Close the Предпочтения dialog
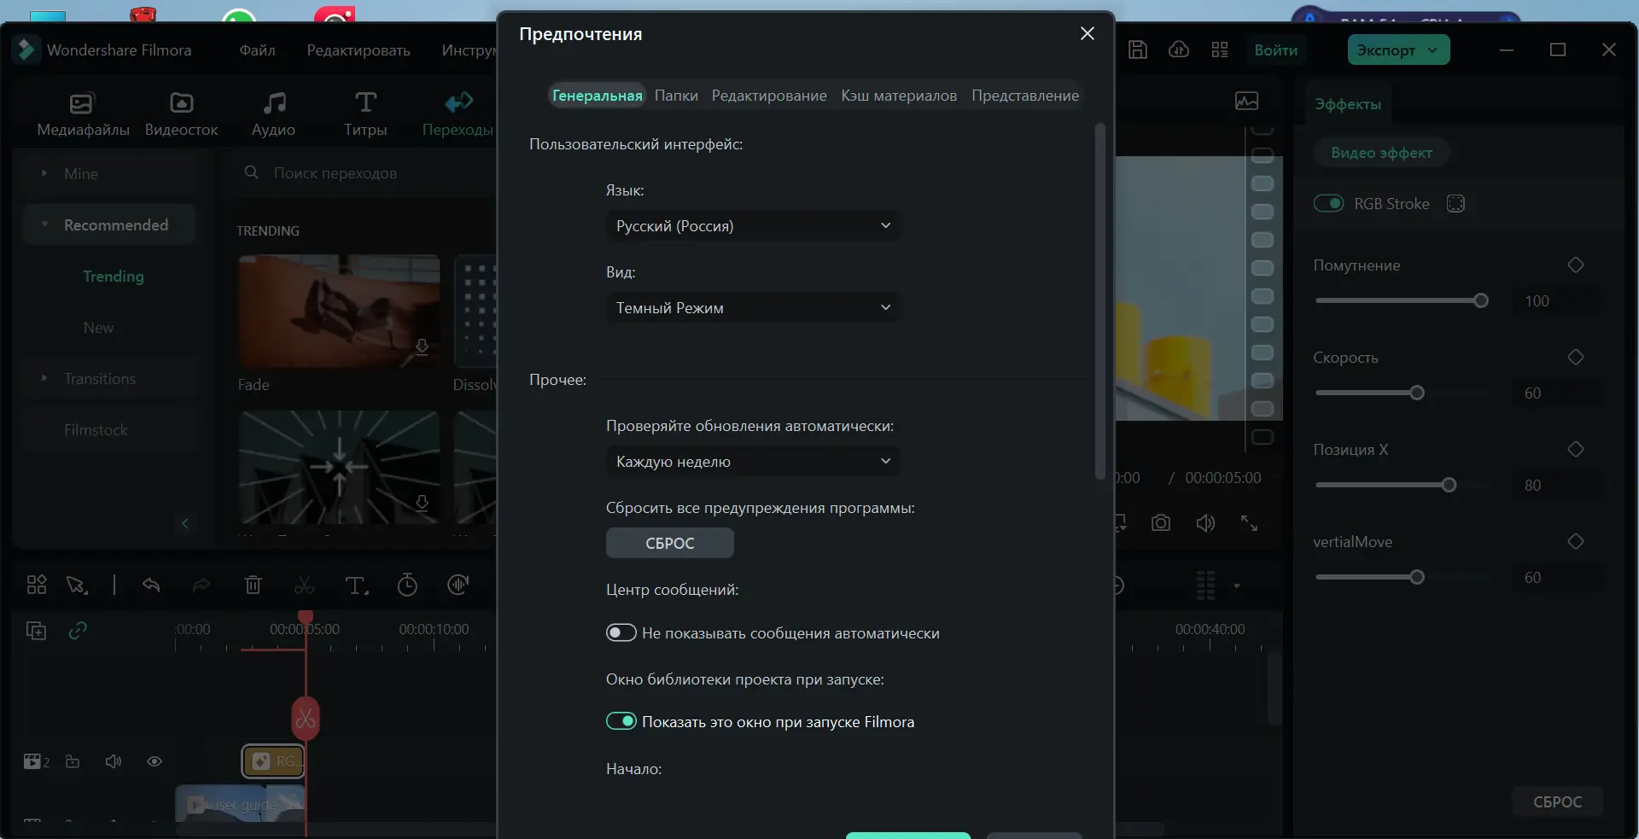Viewport: 1639px width, 839px height. tap(1087, 33)
